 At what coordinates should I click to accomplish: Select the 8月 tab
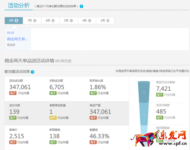click(x=14, y=20)
